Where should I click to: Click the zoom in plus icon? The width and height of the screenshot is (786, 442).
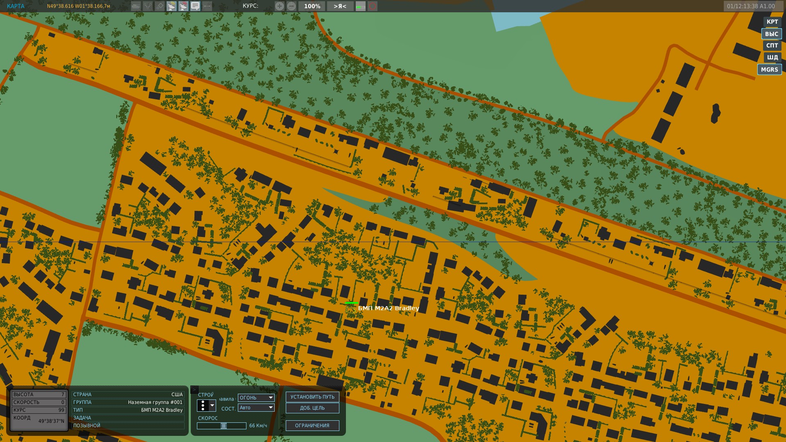[279, 6]
